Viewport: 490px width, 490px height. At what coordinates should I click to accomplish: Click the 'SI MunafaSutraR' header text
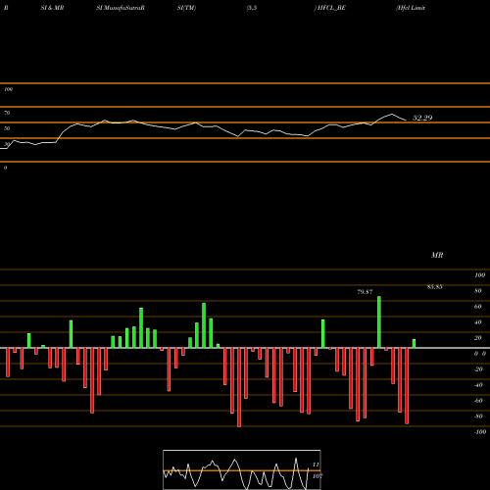tap(121, 8)
